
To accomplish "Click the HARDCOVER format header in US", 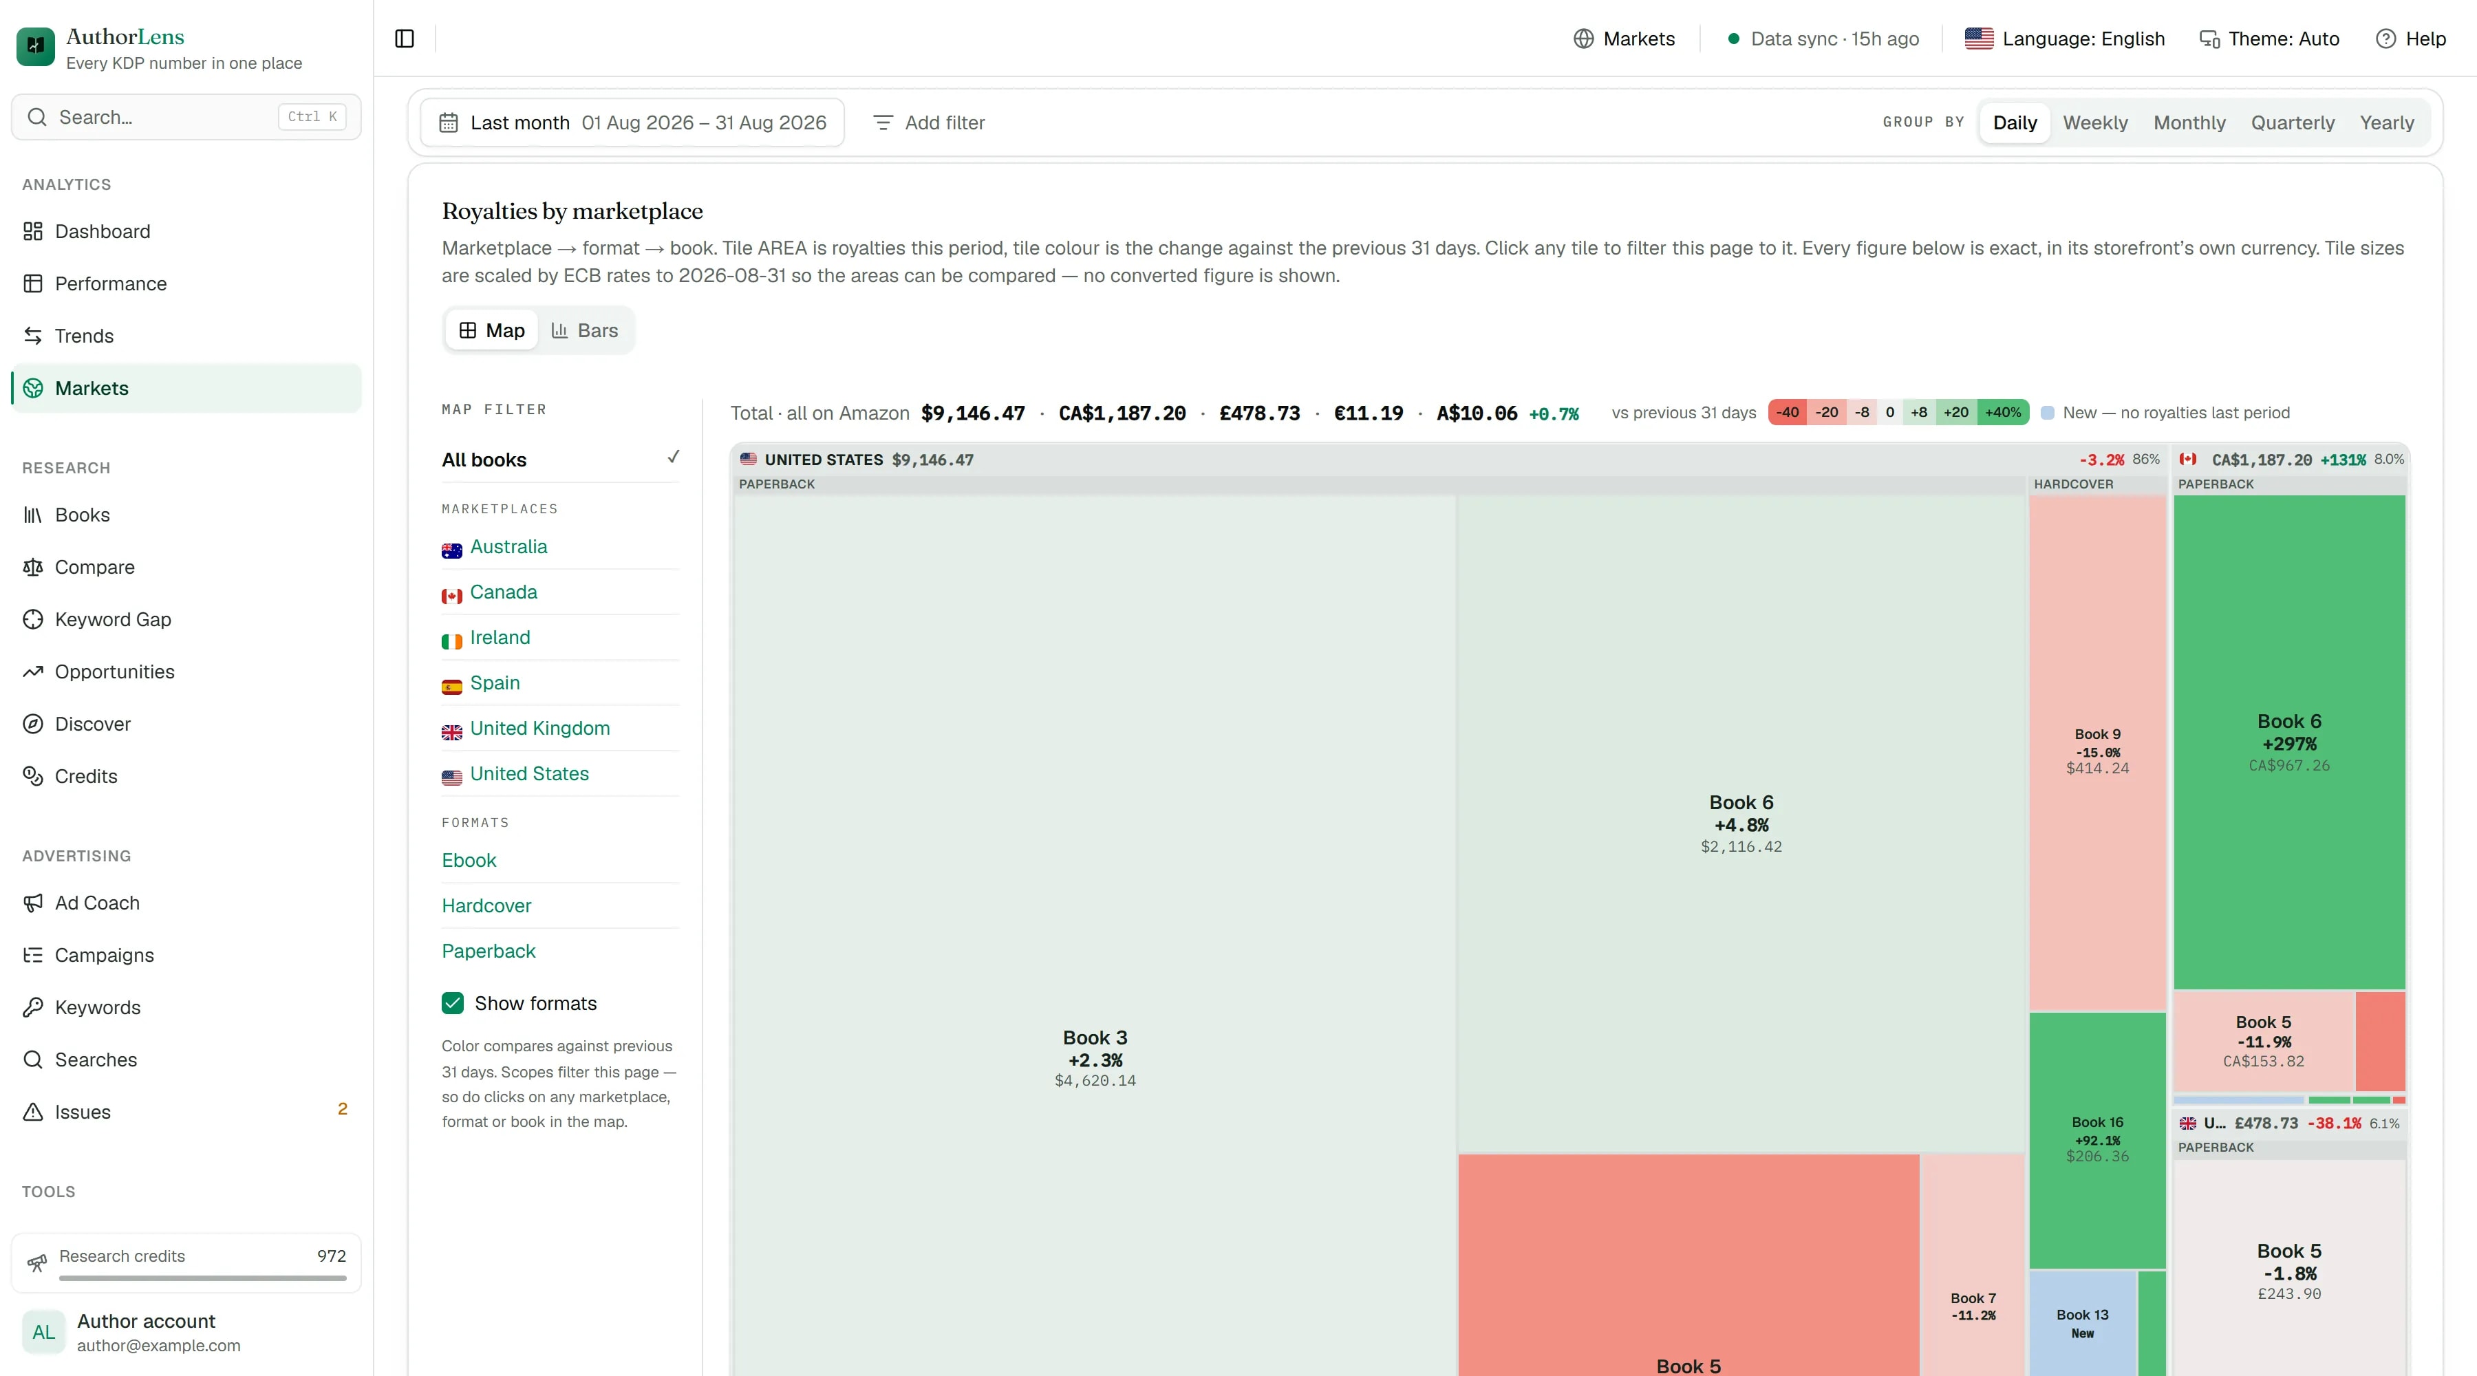I will pos(2097,484).
